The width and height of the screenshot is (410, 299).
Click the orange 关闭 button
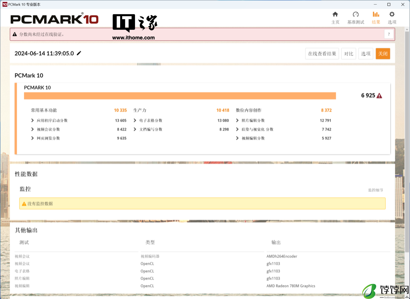(383, 54)
